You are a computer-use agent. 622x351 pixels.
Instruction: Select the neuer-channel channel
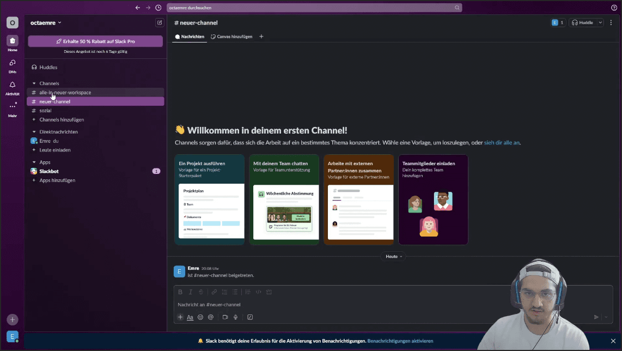pyautogui.click(x=95, y=101)
